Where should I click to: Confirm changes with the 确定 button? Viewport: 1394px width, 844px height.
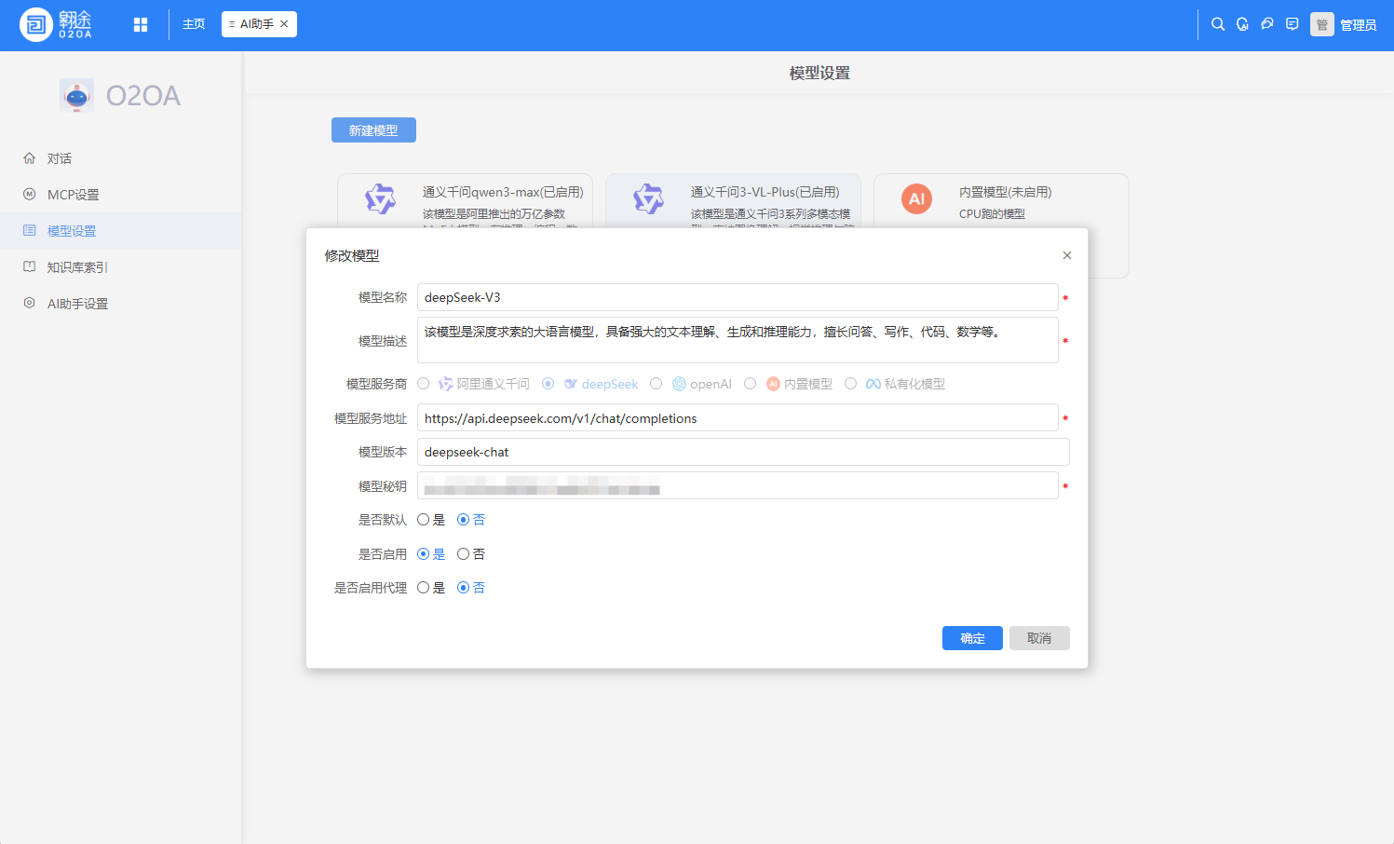coord(972,638)
